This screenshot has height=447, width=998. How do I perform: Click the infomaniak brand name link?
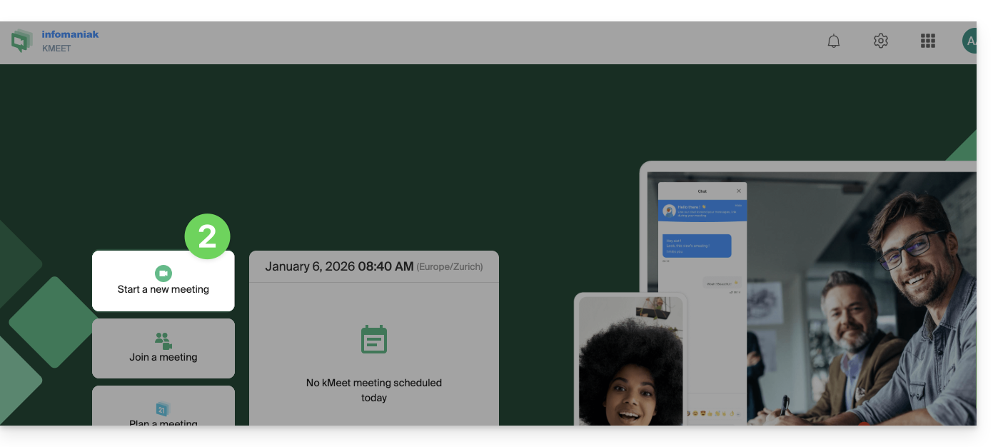[x=70, y=34]
